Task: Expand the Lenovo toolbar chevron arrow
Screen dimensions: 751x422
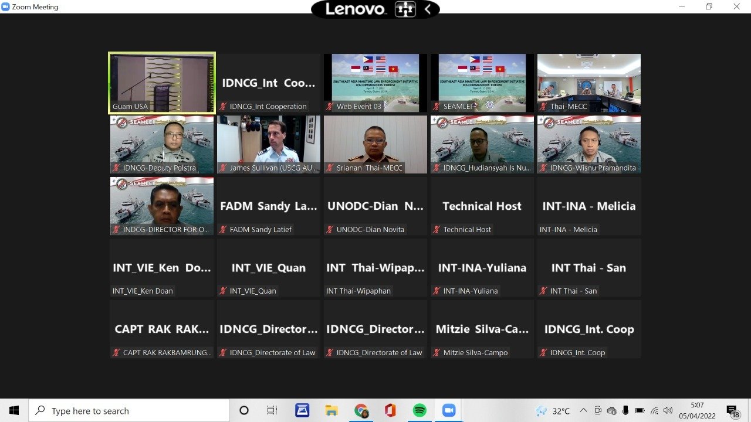Action: 428,9
